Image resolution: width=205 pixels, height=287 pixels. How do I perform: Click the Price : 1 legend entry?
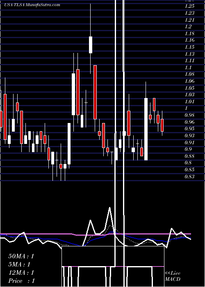click(21, 281)
